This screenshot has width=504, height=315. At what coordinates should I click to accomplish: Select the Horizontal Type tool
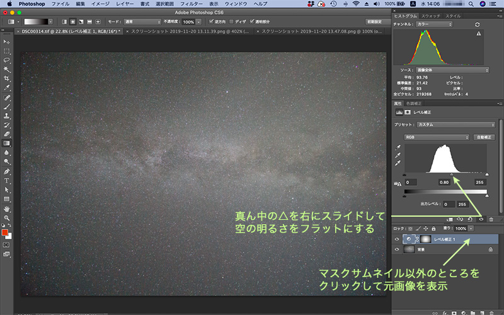point(6,181)
